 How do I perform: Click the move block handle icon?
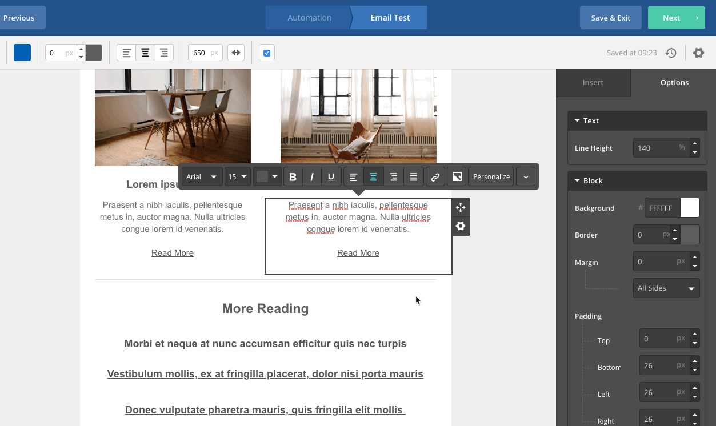pos(461,208)
